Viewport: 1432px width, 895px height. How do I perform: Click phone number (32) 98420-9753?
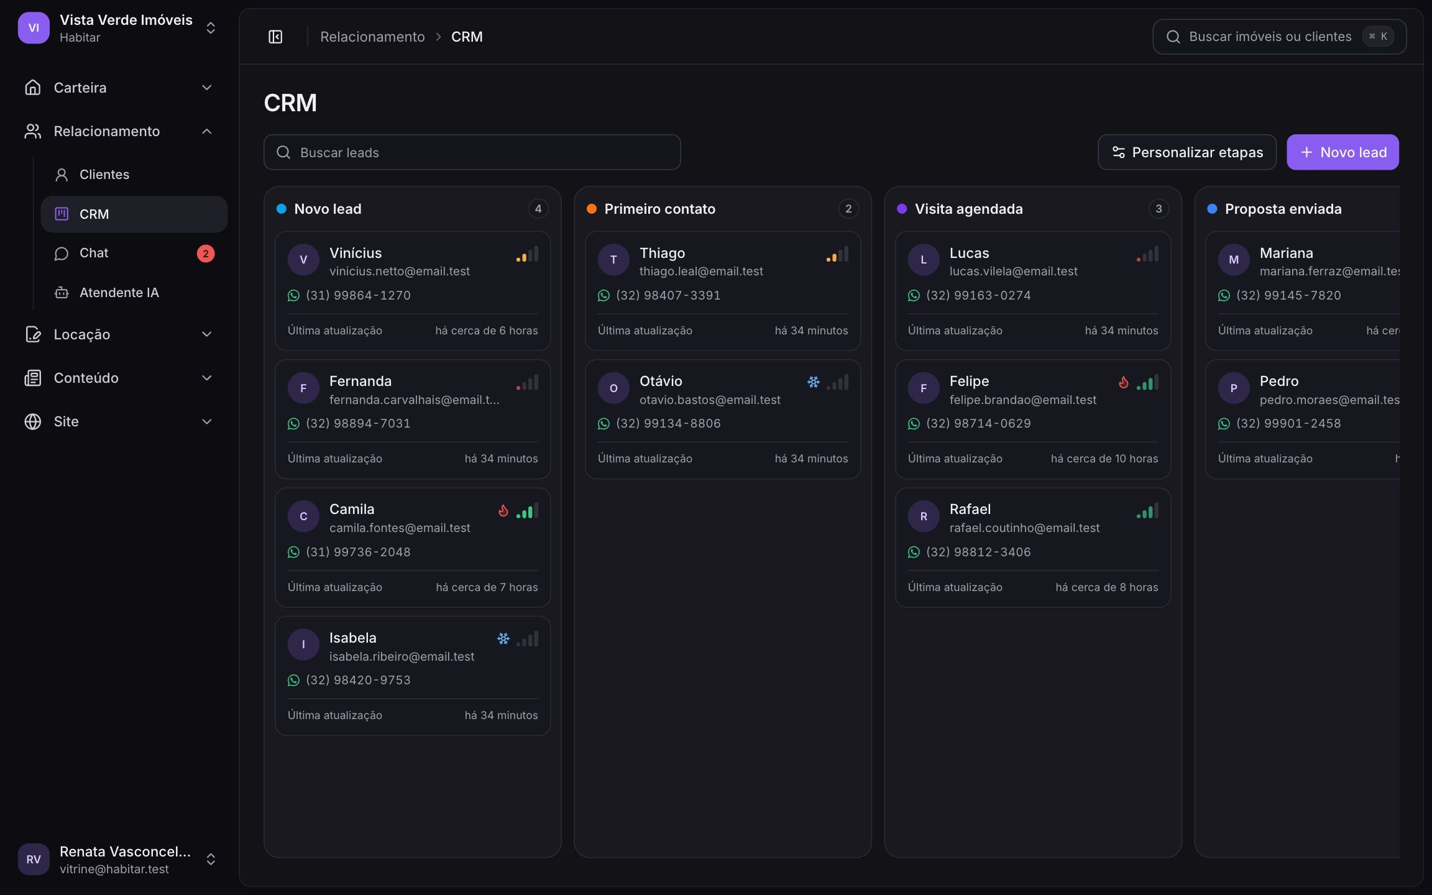pos(358,681)
